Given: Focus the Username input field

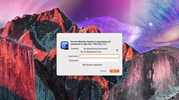Looking at the screenshot, I should point(99,56).
